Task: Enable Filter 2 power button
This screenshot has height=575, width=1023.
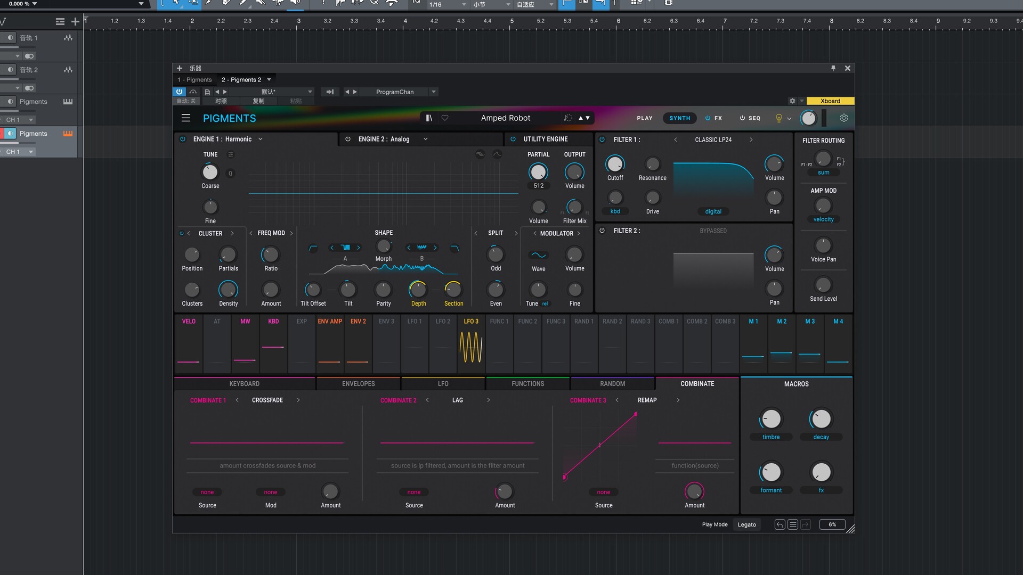Action: click(x=602, y=231)
